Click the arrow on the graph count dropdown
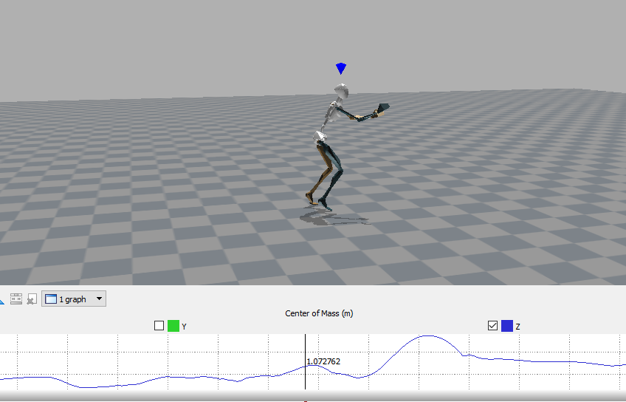Screen dimensions: 626x402 (x=100, y=299)
